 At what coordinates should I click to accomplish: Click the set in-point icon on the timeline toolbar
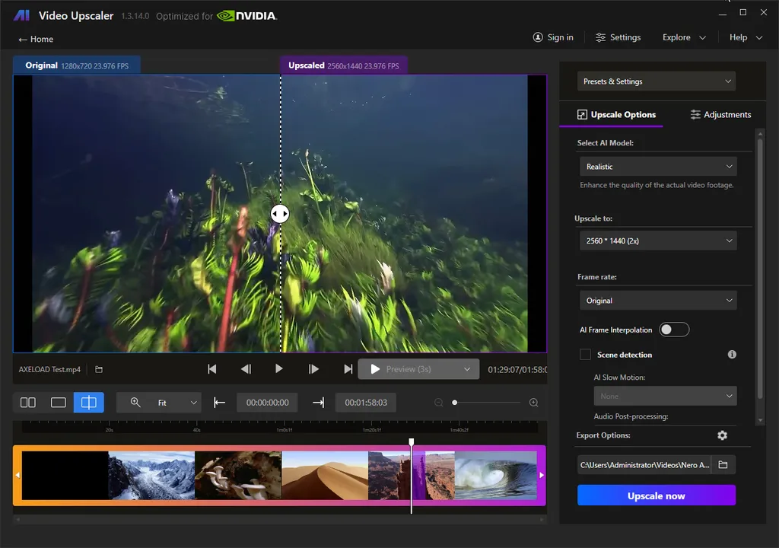220,402
